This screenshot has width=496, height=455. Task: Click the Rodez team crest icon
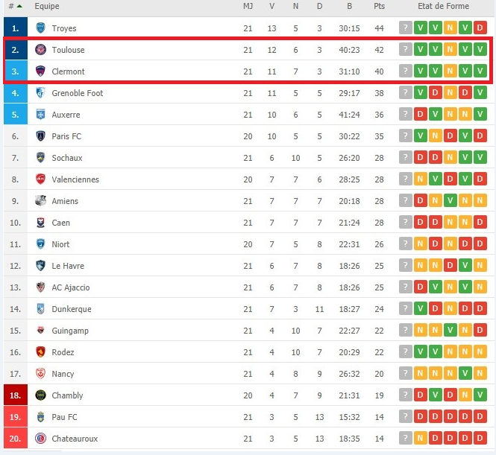click(x=40, y=351)
